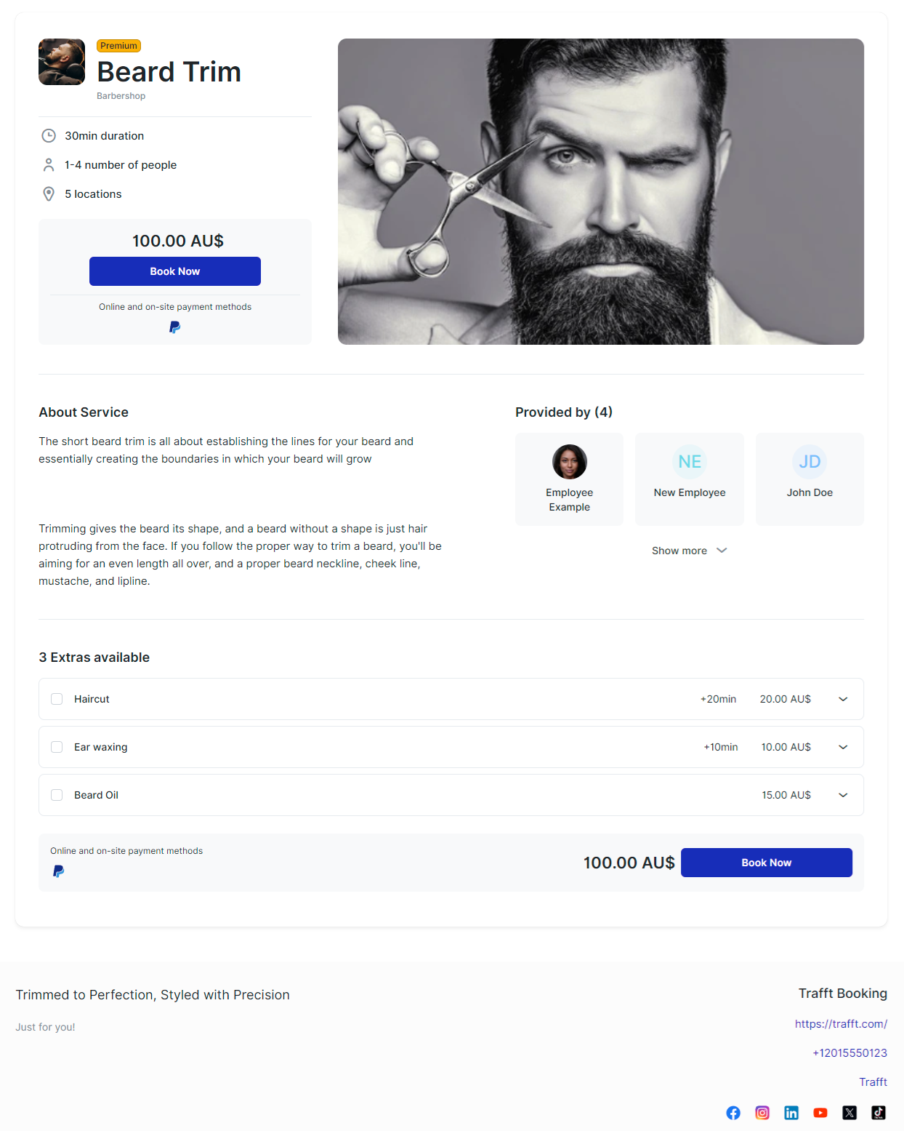
Task: Open the Facebook social icon
Action: (733, 1113)
